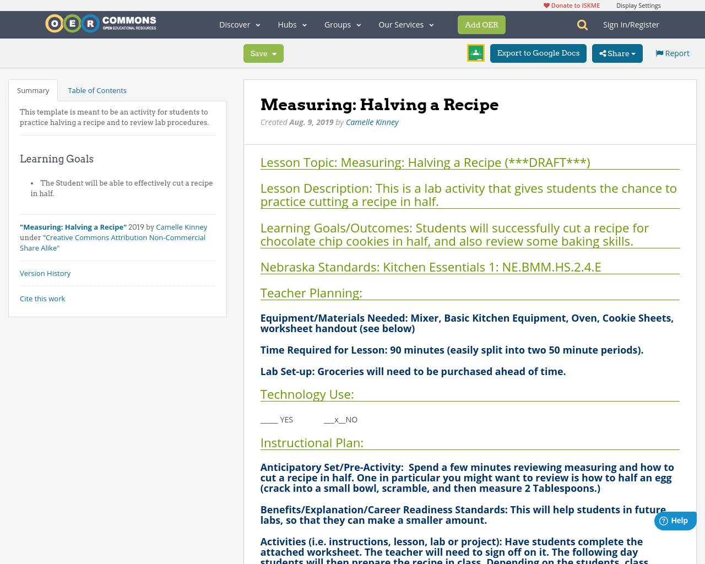
Task: Click the heart icon next to Donate to ISKME
Action: [x=546, y=4]
